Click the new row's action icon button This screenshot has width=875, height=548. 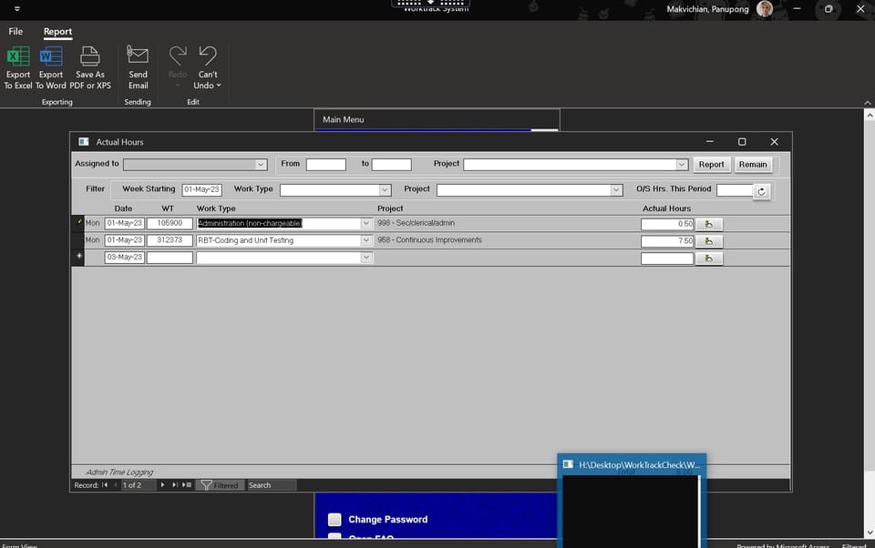point(709,259)
